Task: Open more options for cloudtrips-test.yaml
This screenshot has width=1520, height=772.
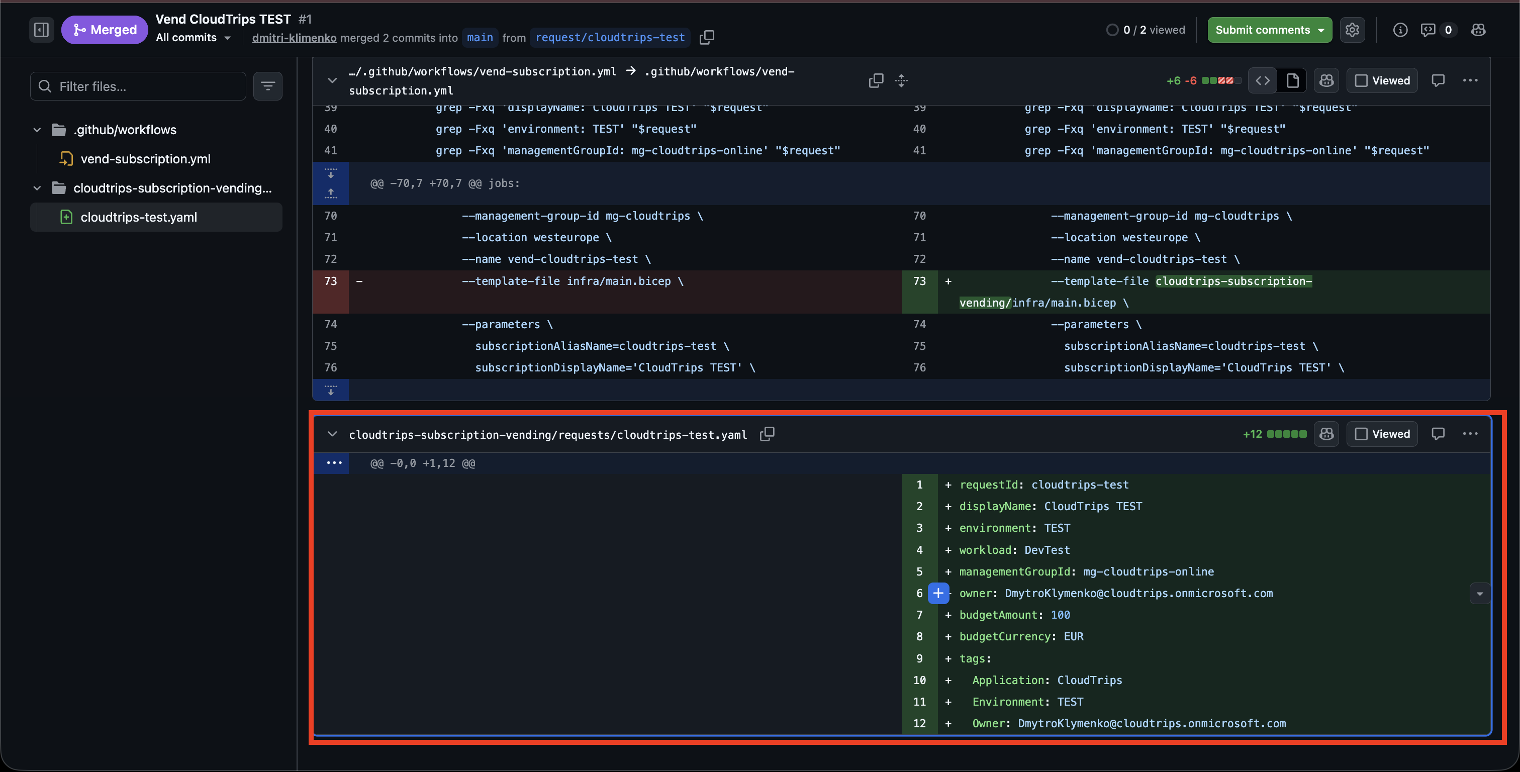Action: 1470,434
